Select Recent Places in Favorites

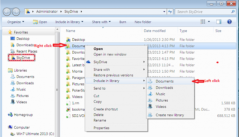tap(24, 51)
